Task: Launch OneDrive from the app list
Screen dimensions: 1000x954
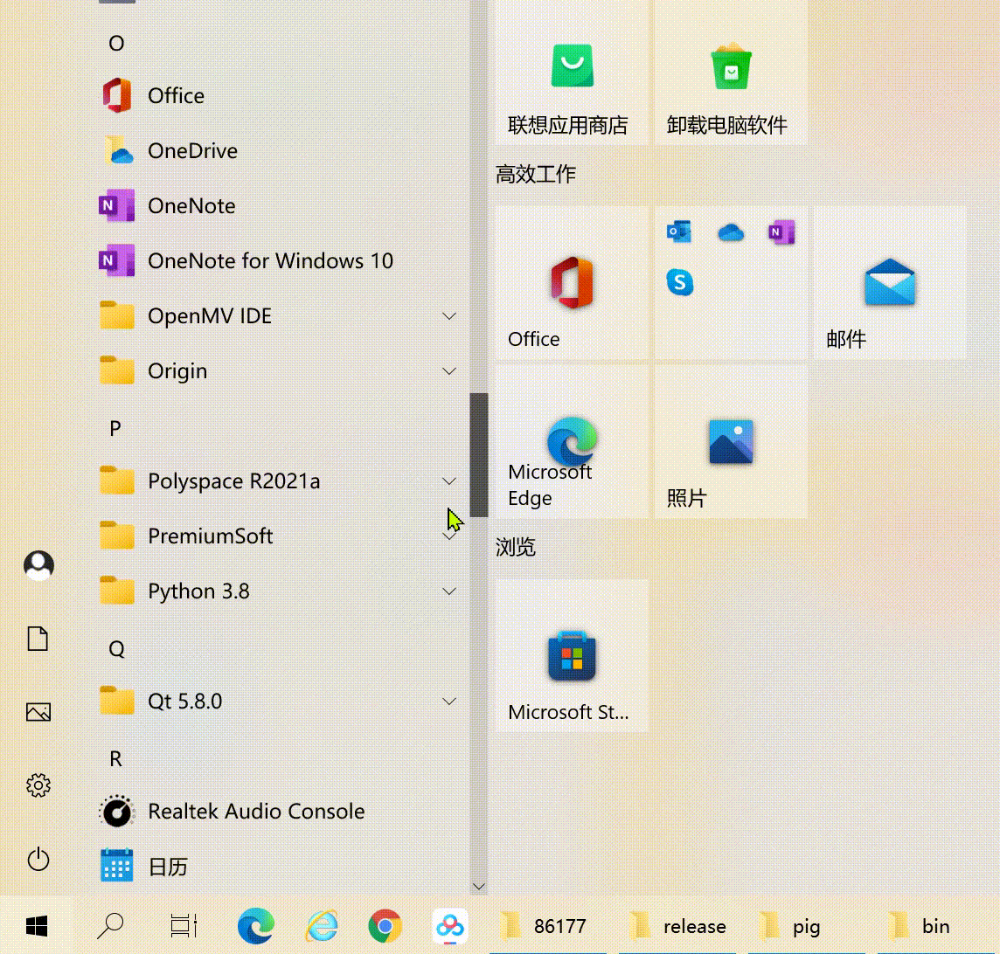Action: coord(192,151)
